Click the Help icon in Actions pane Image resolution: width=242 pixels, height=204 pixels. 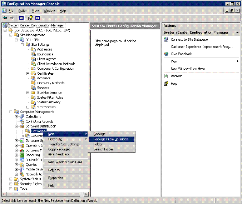click(x=166, y=84)
